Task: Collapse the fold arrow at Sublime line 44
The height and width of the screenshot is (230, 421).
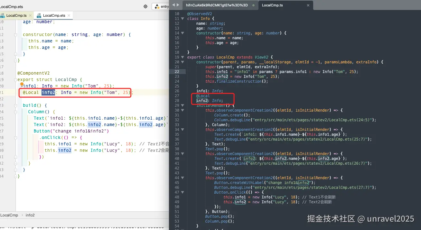Action: tap(182, 178)
